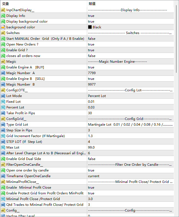Click the background color row icon
This screenshot has width=179, height=217.
click(3, 27)
